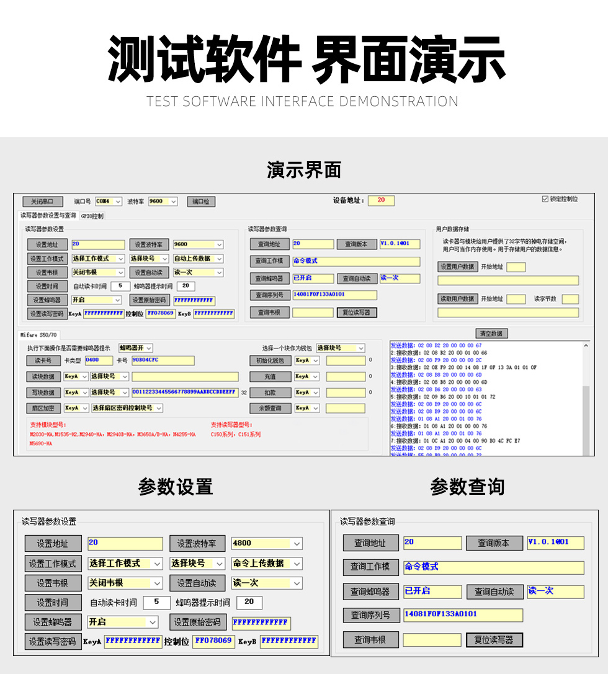The width and height of the screenshot is (608, 674).
Task: Select the Mifare S50/70 tab
Action: pyautogui.click(x=38, y=334)
